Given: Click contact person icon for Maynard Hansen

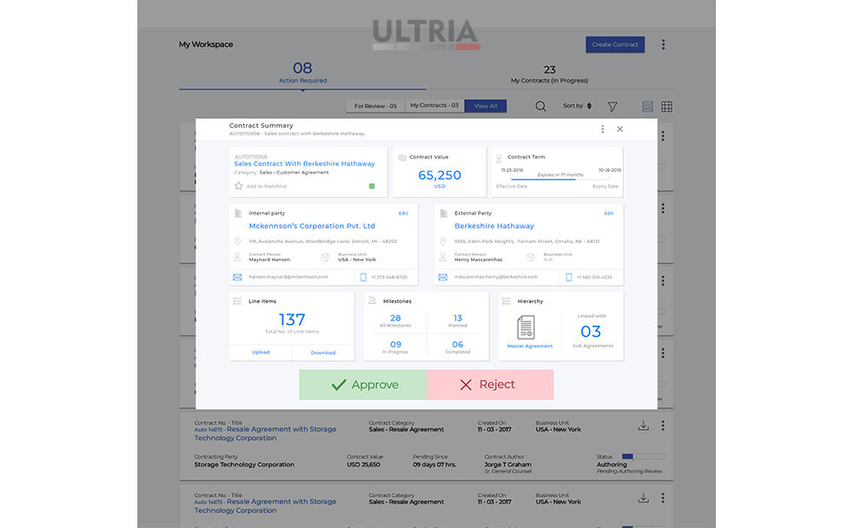Looking at the screenshot, I should click(237, 257).
